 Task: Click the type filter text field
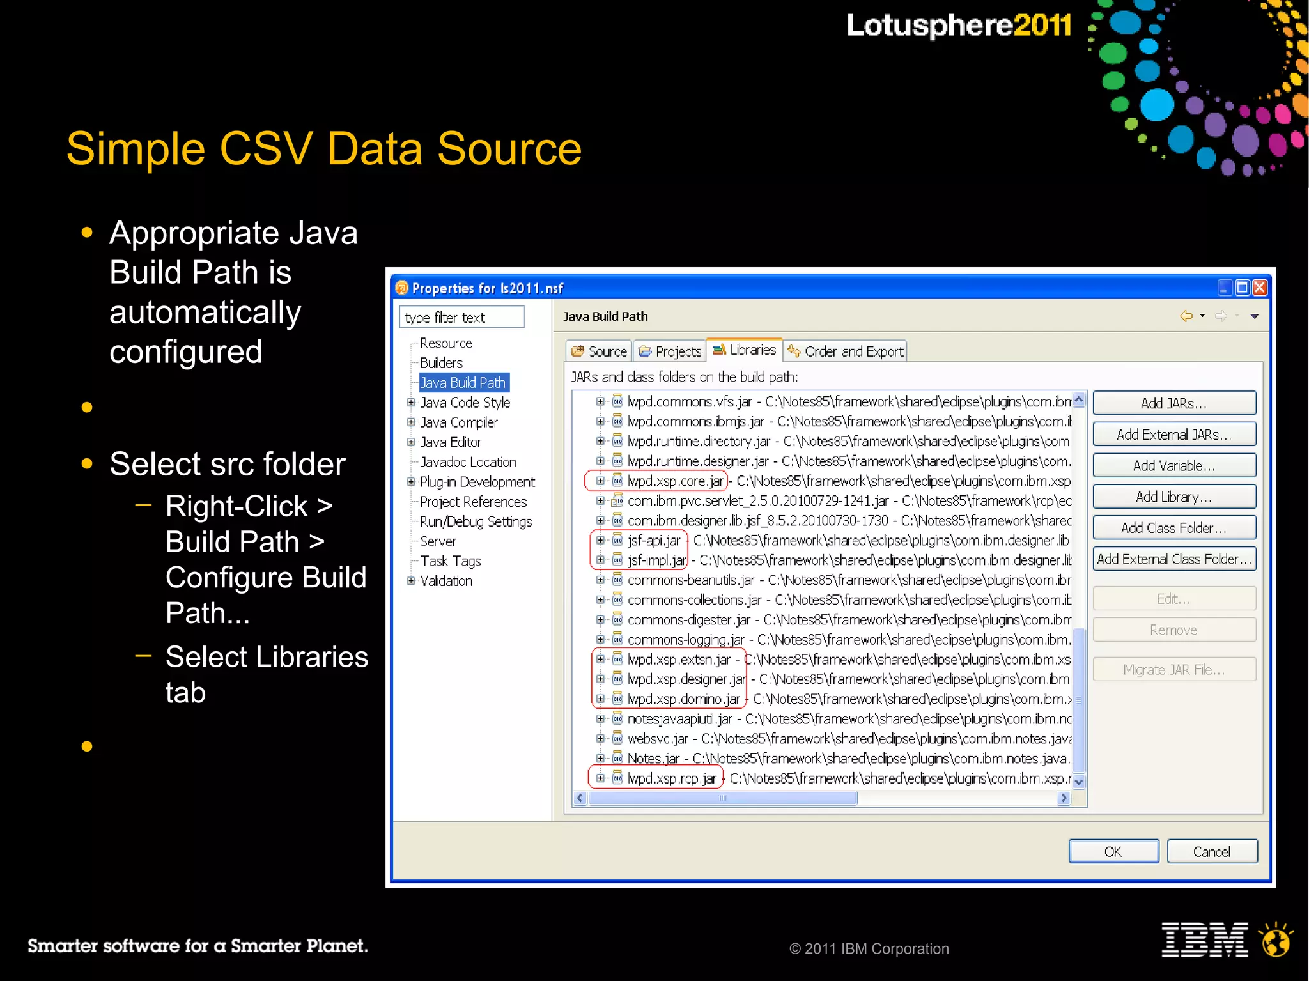click(x=462, y=317)
